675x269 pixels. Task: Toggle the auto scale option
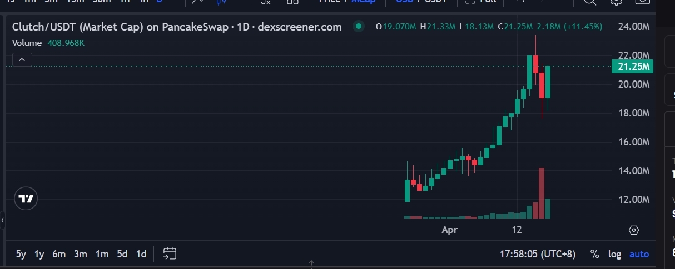[639, 254]
